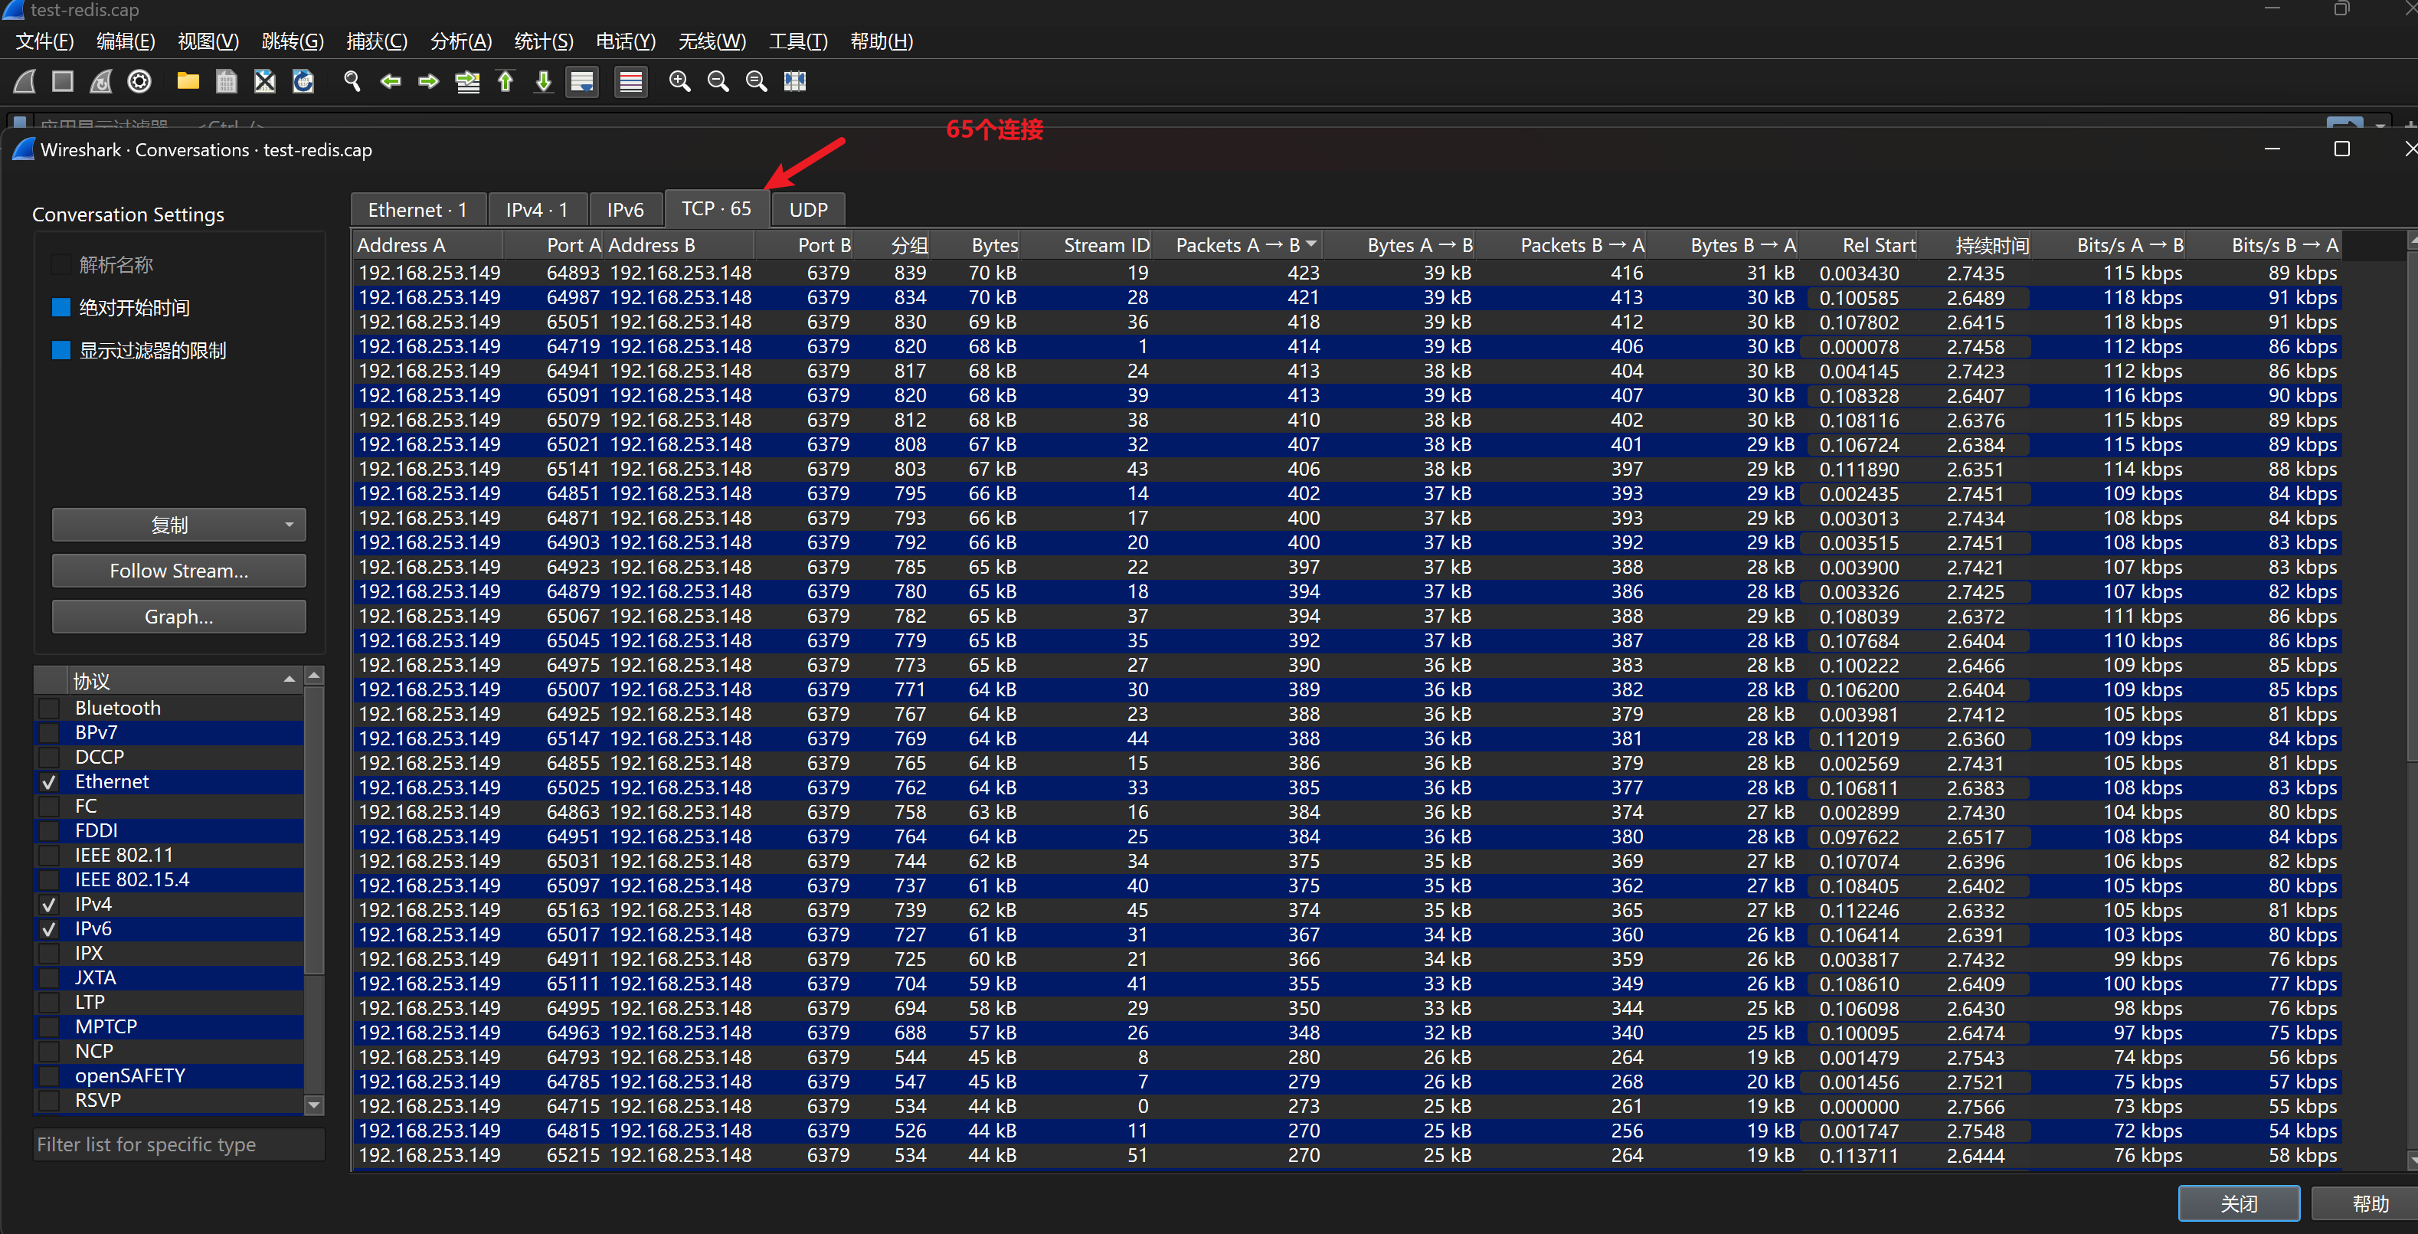The height and width of the screenshot is (1234, 2418).
Task: Toggle the colorize packet list icon
Action: [631, 82]
